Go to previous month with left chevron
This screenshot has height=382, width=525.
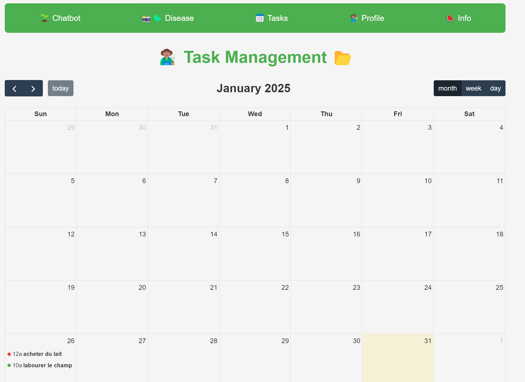pos(14,89)
